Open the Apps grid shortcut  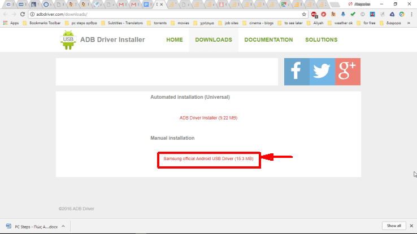[11, 23]
